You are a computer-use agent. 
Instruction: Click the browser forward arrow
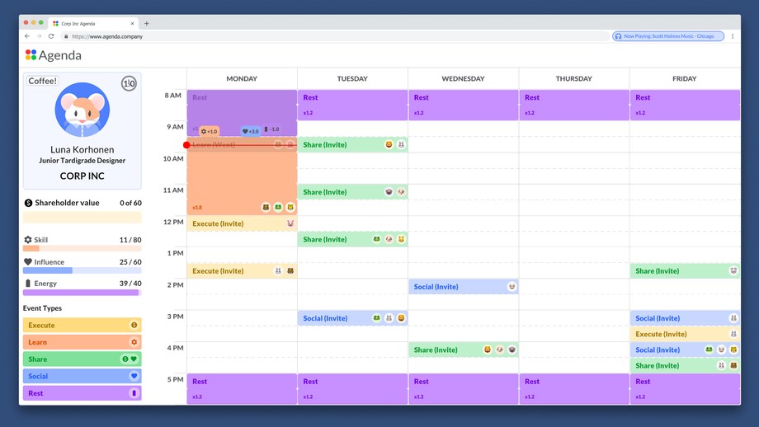[x=39, y=36]
